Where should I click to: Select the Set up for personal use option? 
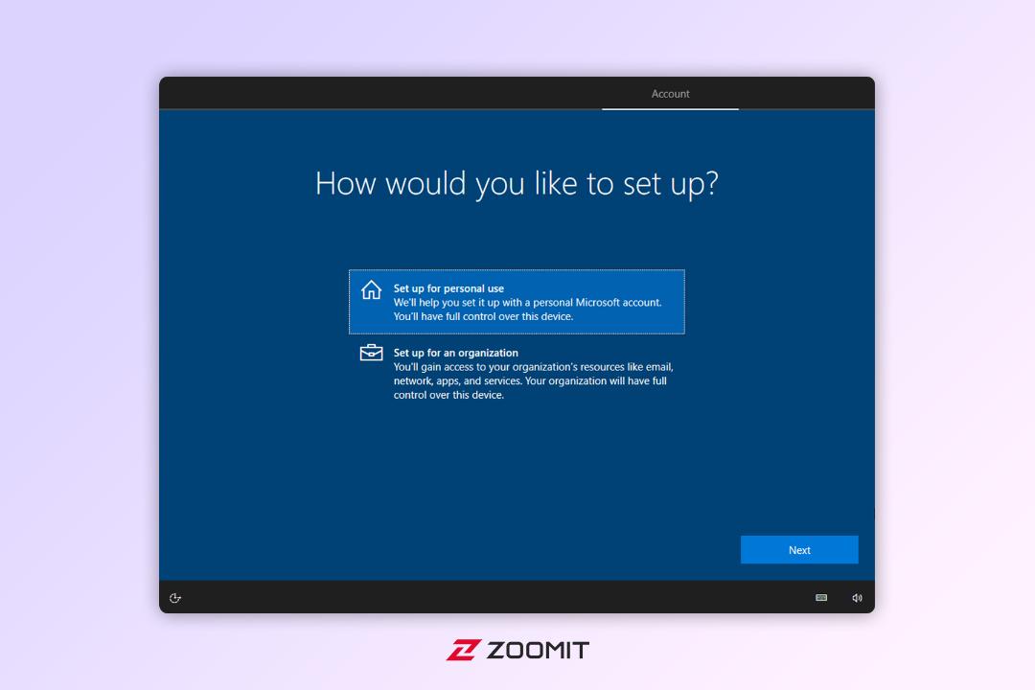click(x=517, y=302)
